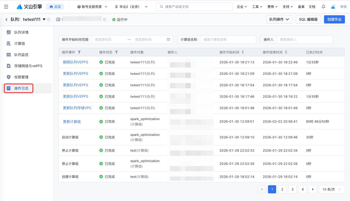The height and width of the screenshot is (201, 350).
Task: Expand the 账号全部资源 dropdown
Action: click(92, 7)
